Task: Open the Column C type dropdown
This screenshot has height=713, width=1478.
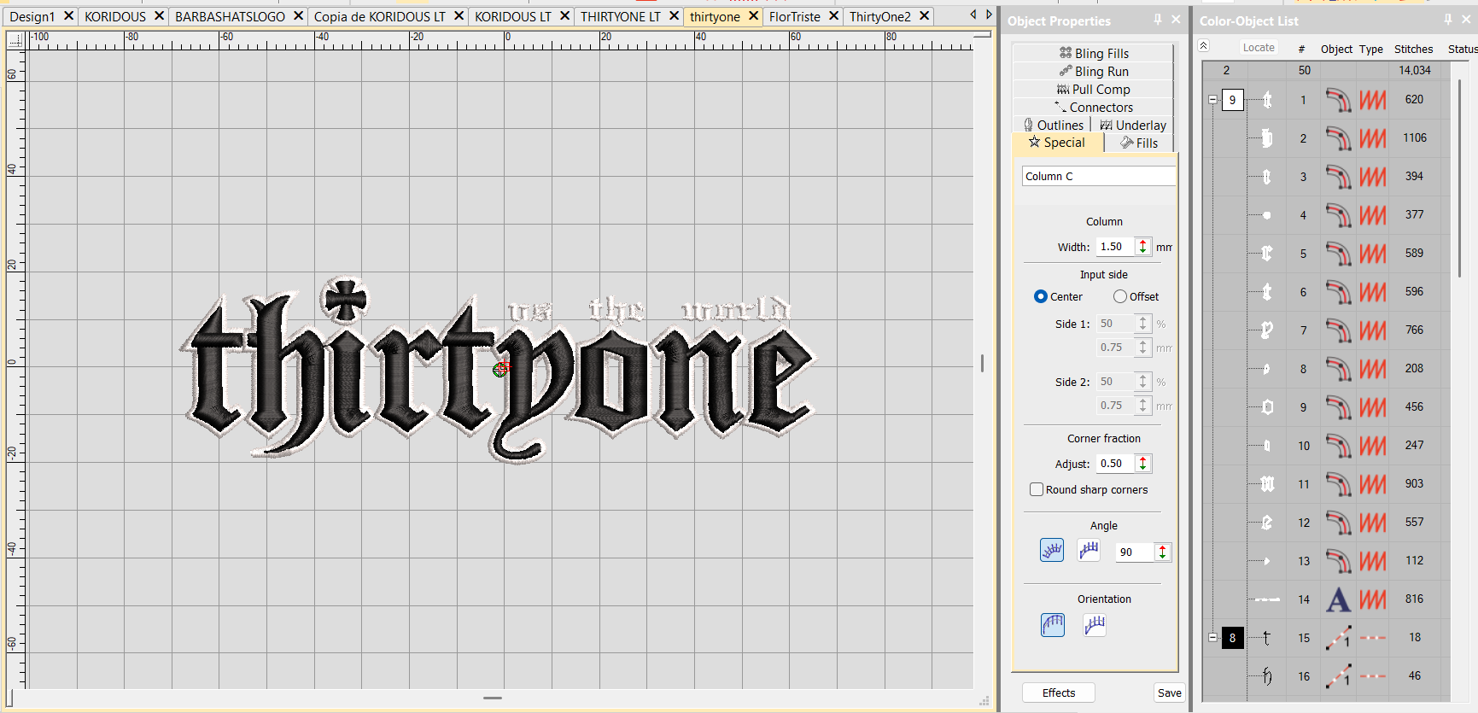Action: click(x=1098, y=176)
